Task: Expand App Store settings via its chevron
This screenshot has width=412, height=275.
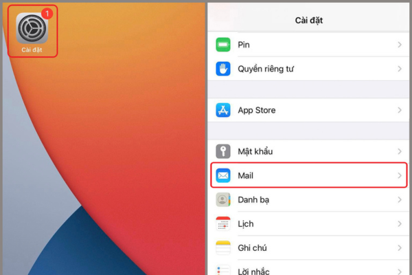Action: [x=400, y=110]
